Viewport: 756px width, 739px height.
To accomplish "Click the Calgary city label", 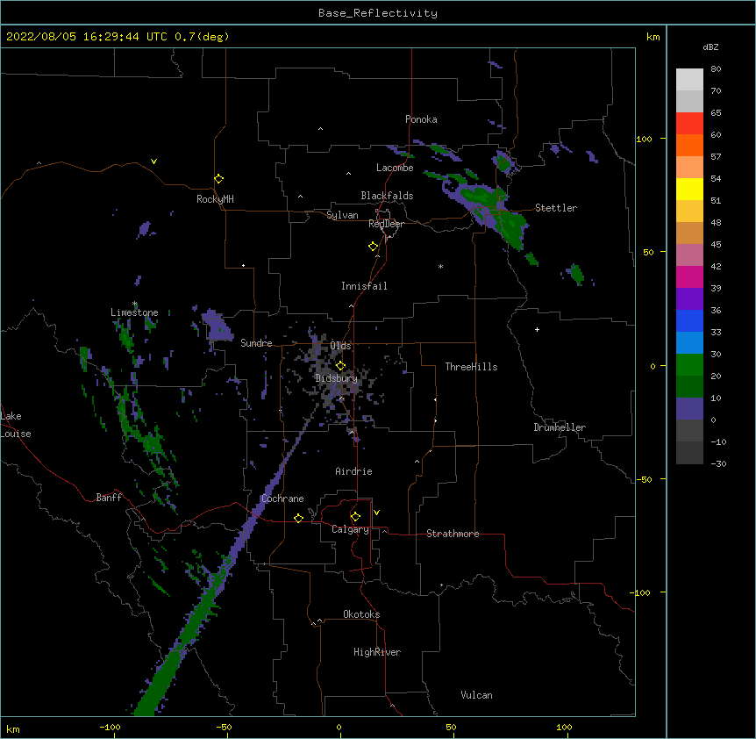I will click(350, 529).
